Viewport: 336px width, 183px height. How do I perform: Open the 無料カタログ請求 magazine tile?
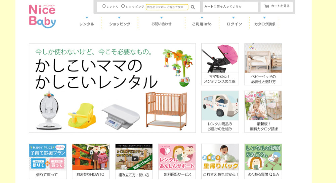tap(263, 112)
